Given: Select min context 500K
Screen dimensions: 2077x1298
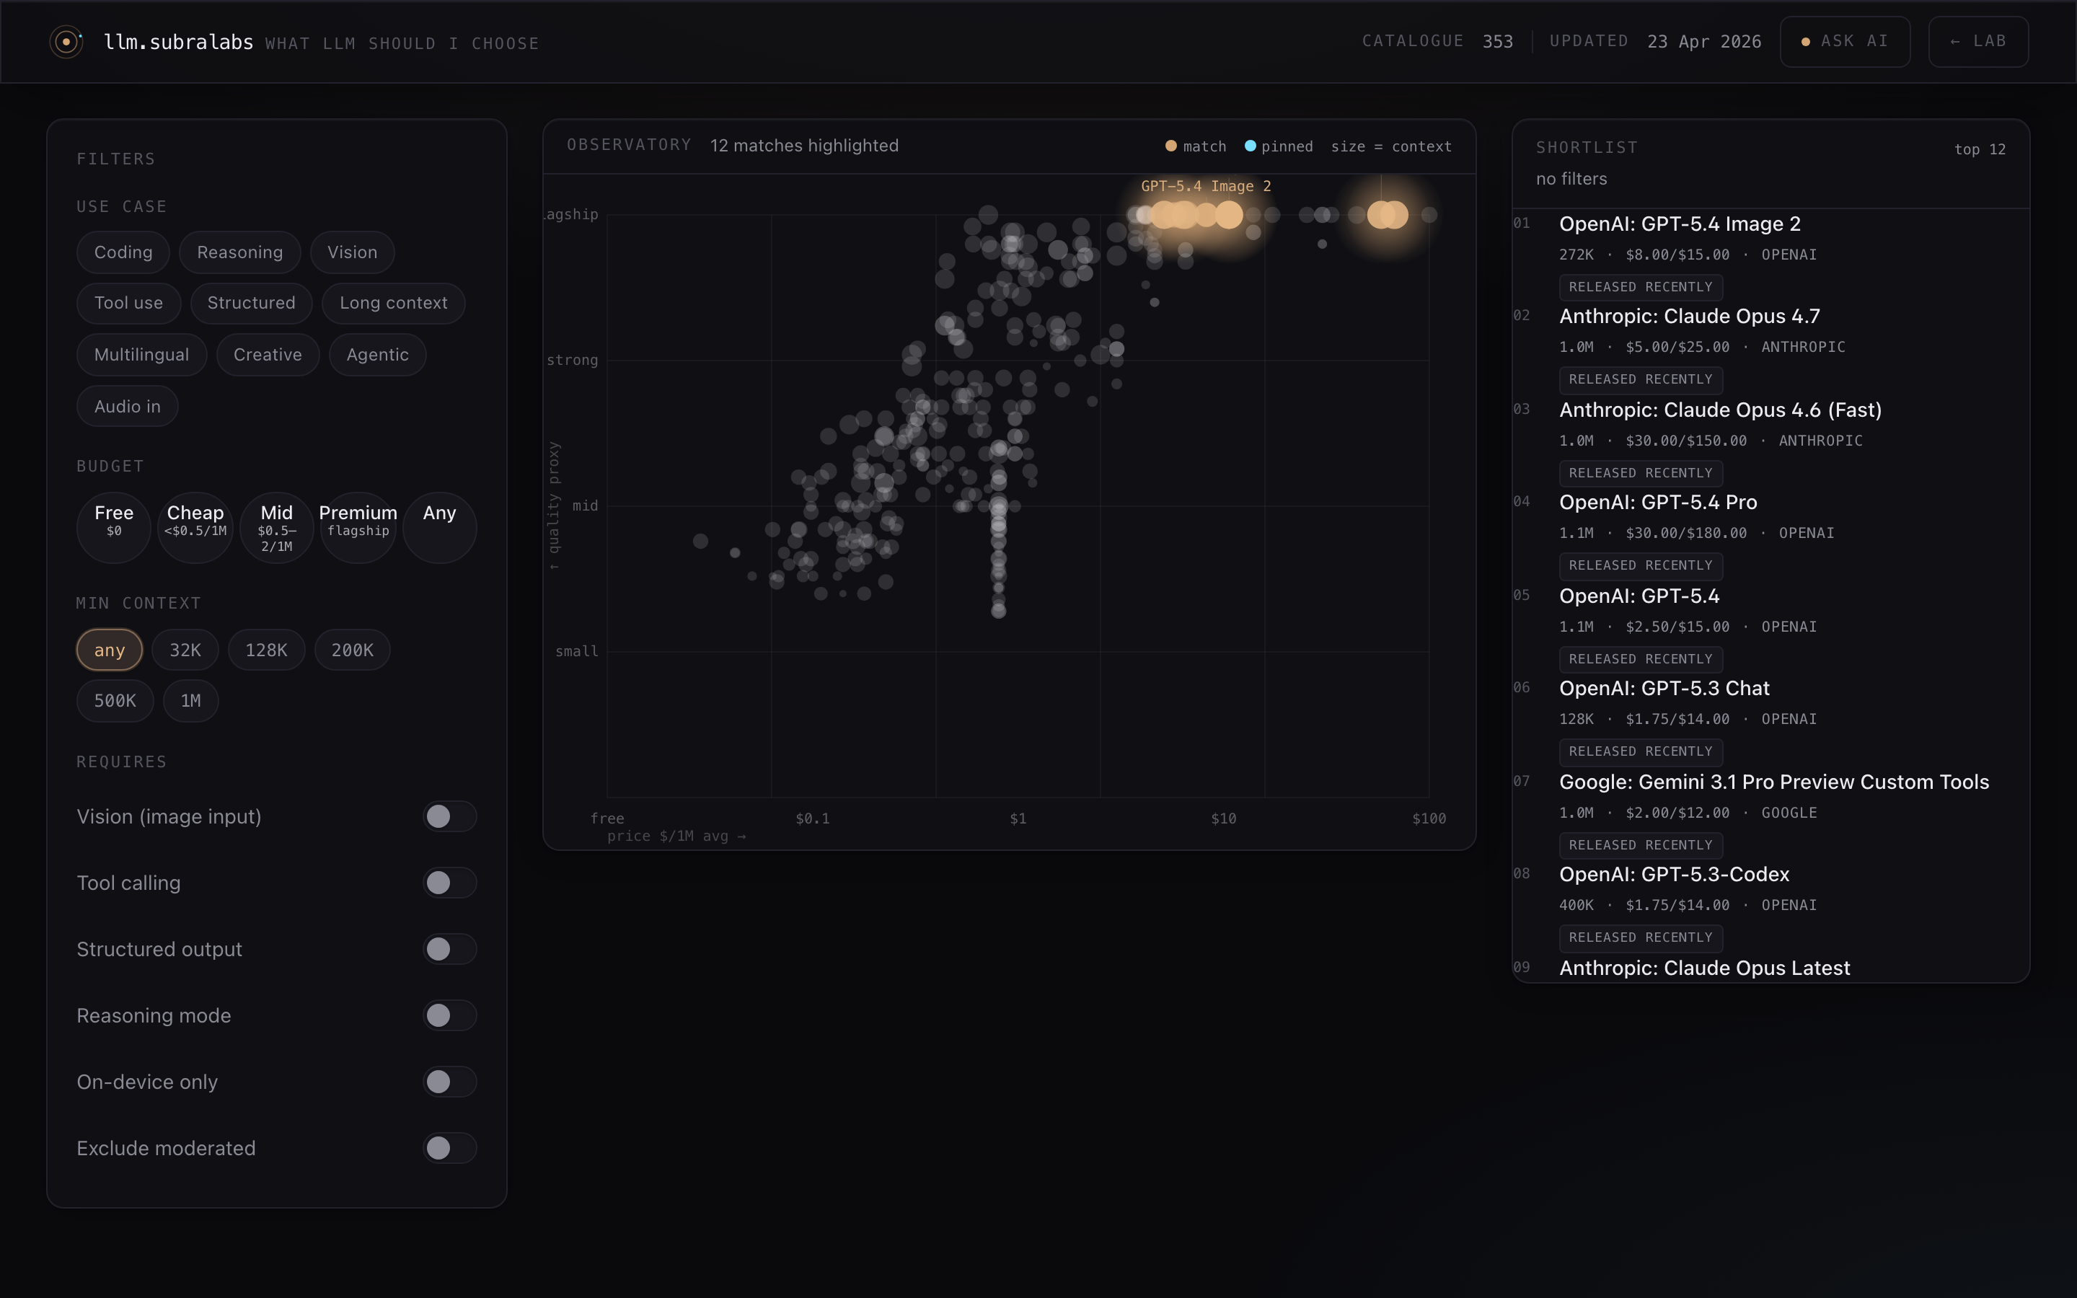Looking at the screenshot, I should (114, 700).
